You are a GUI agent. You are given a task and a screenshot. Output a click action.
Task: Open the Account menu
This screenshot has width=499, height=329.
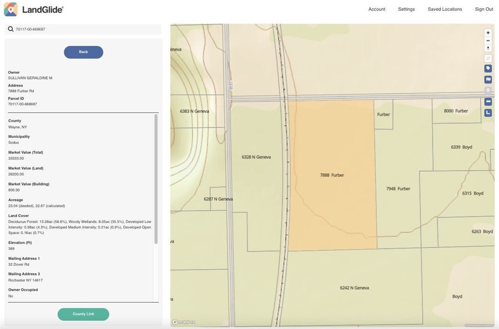[377, 9]
